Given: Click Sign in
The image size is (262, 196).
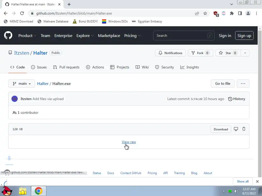Looking at the screenshot, I should pyautogui.click(x=225, y=36).
